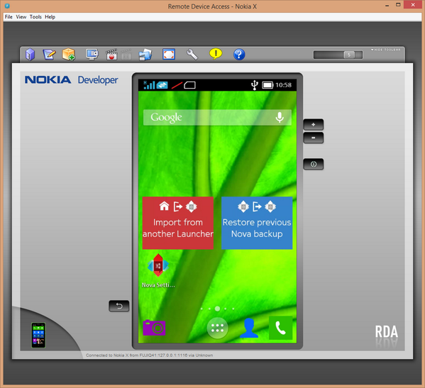425x388 pixels.
Task: Click the volume up plus hardware button
Action: tap(314, 125)
